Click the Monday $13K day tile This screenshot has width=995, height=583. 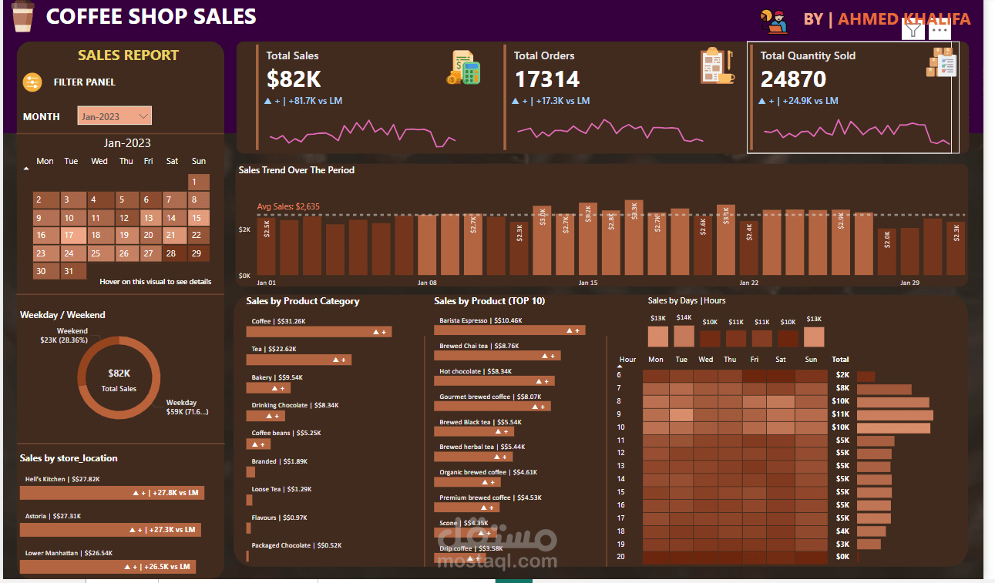pos(658,337)
